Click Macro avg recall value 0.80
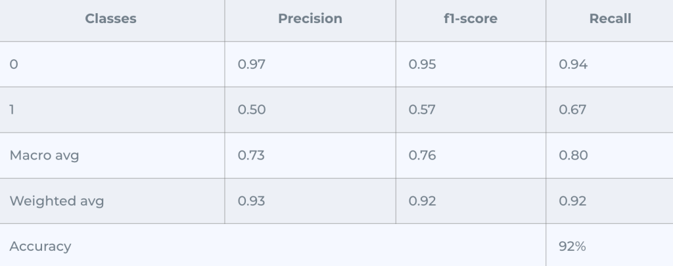The image size is (673, 266). (x=573, y=156)
